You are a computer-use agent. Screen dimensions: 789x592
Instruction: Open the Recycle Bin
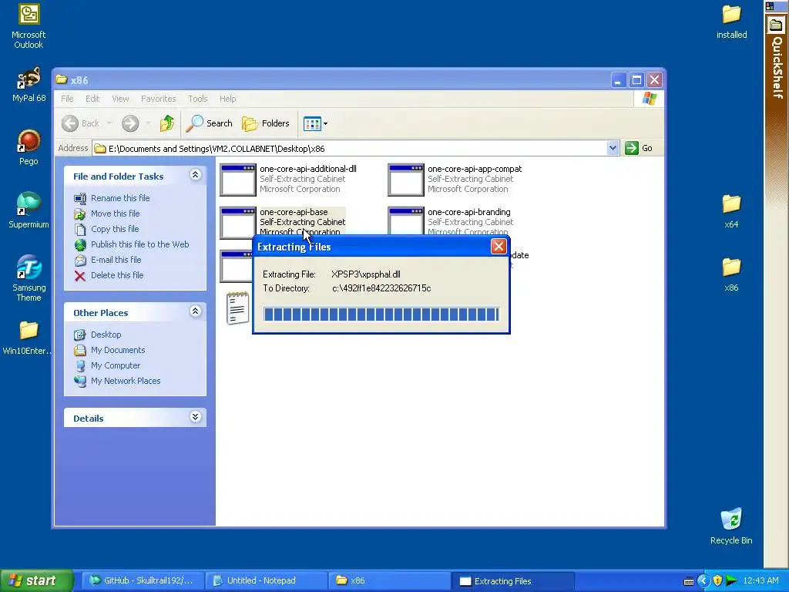click(732, 526)
